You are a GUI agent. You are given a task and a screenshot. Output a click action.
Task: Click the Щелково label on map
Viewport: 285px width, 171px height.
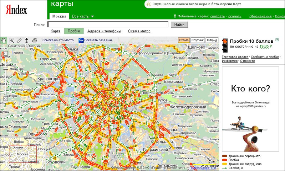197,47
